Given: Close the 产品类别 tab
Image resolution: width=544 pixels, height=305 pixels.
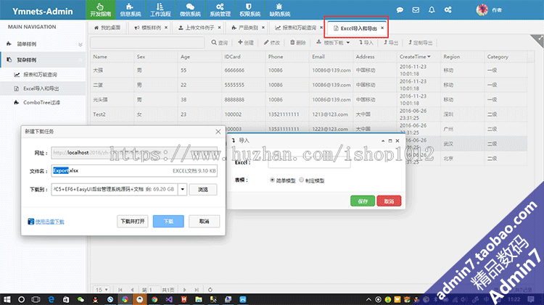Looking at the screenshot, I should 263,28.
